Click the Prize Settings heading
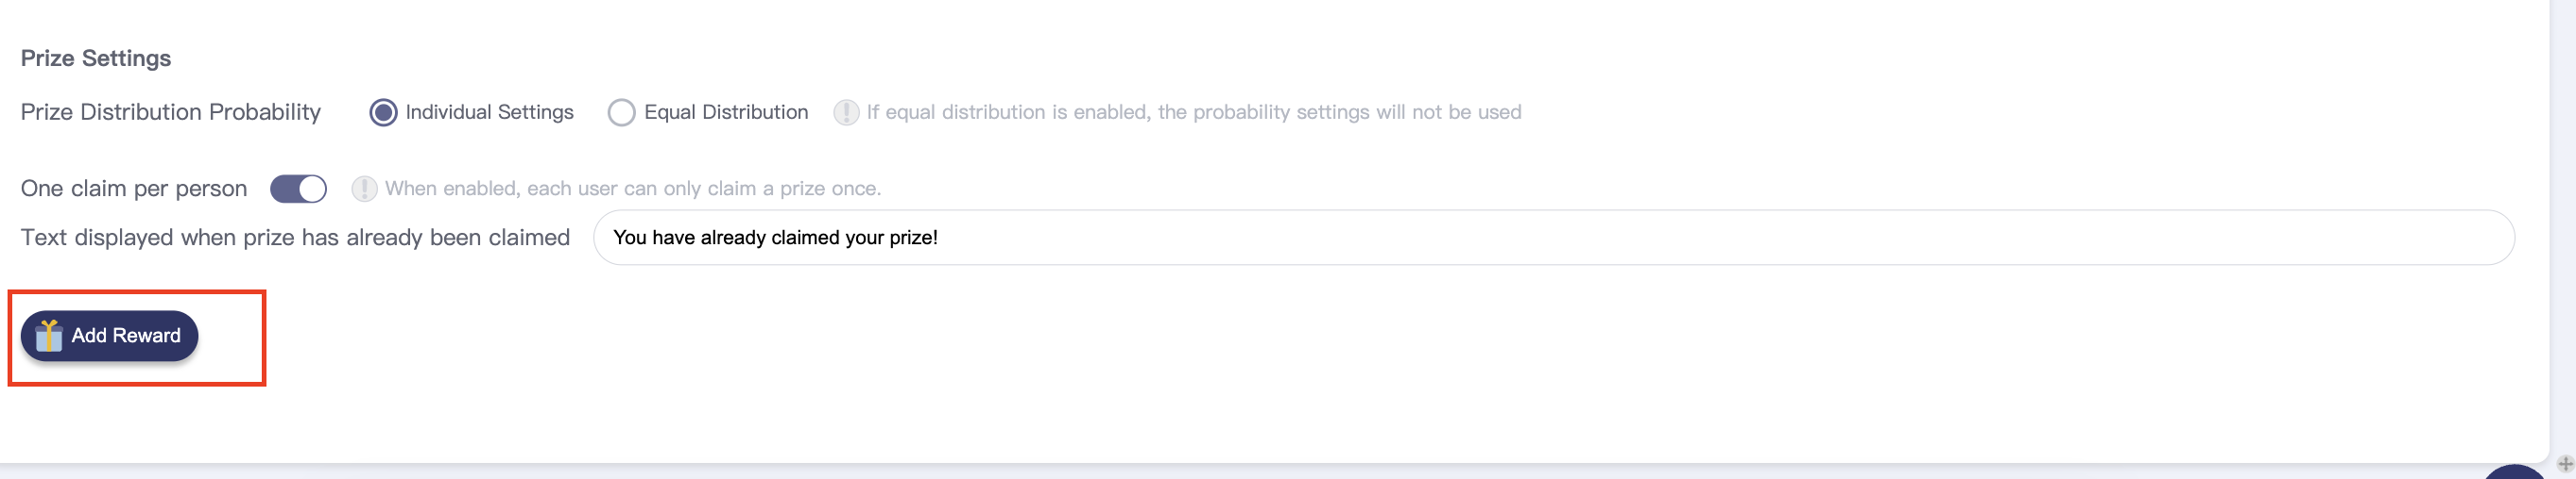Screen dimensions: 2576x479 [96, 58]
